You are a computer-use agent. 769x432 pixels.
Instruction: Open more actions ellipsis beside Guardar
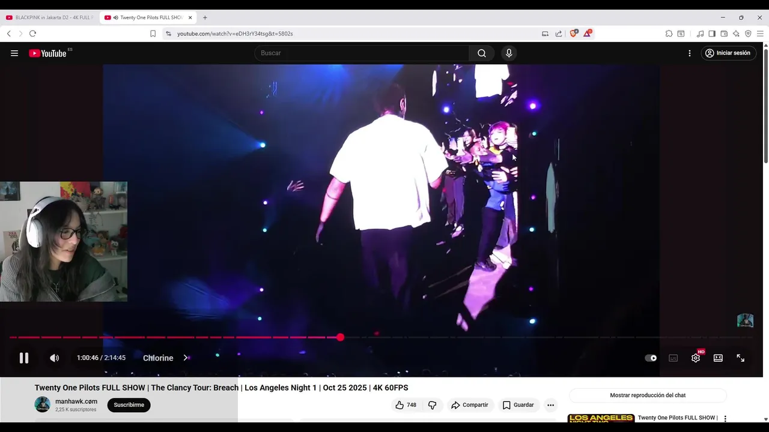pos(550,405)
